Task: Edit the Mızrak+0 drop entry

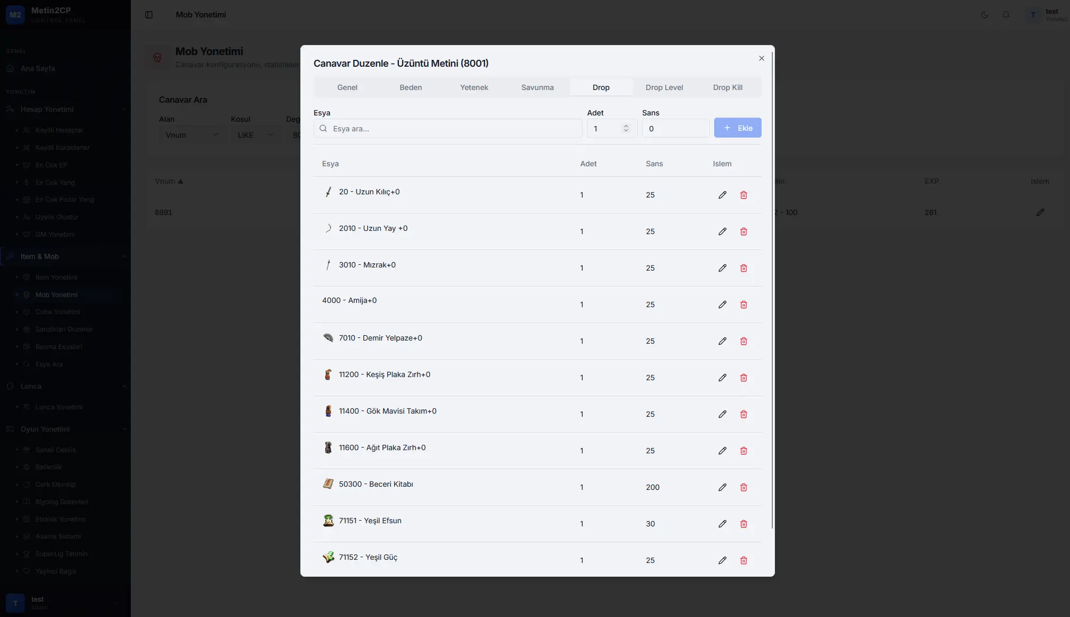Action: coord(722,268)
